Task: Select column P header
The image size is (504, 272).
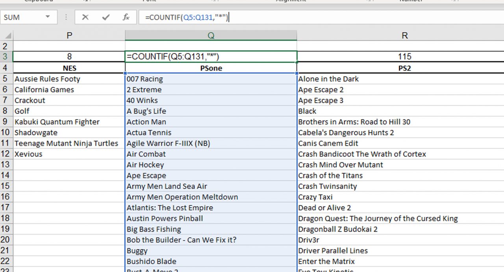Action: [x=69, y=35]
